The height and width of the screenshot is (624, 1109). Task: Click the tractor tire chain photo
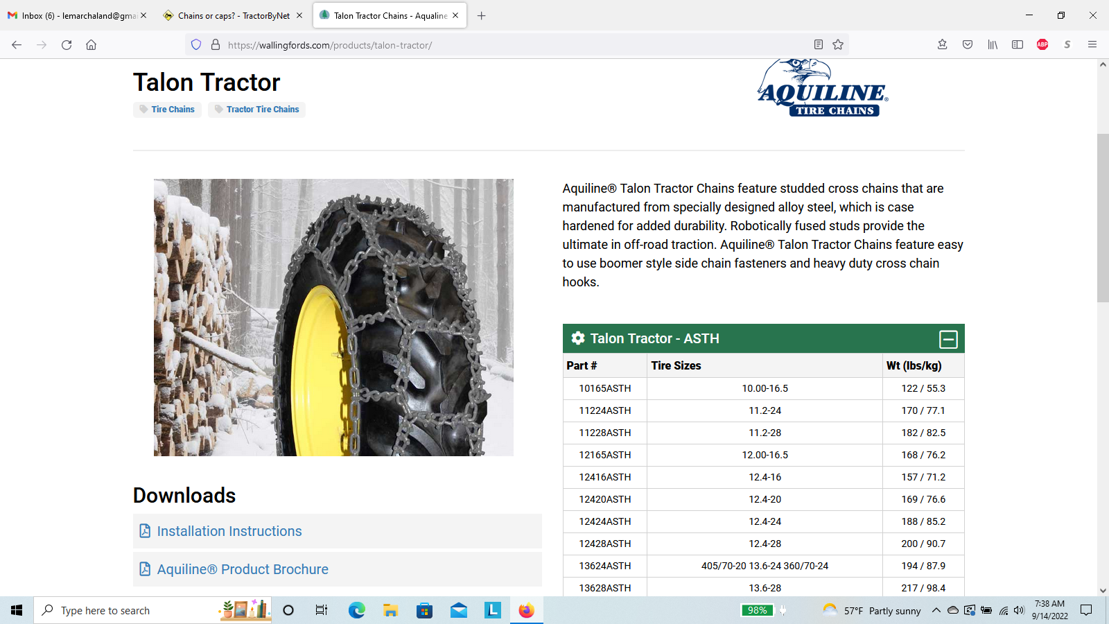point(333,318)
